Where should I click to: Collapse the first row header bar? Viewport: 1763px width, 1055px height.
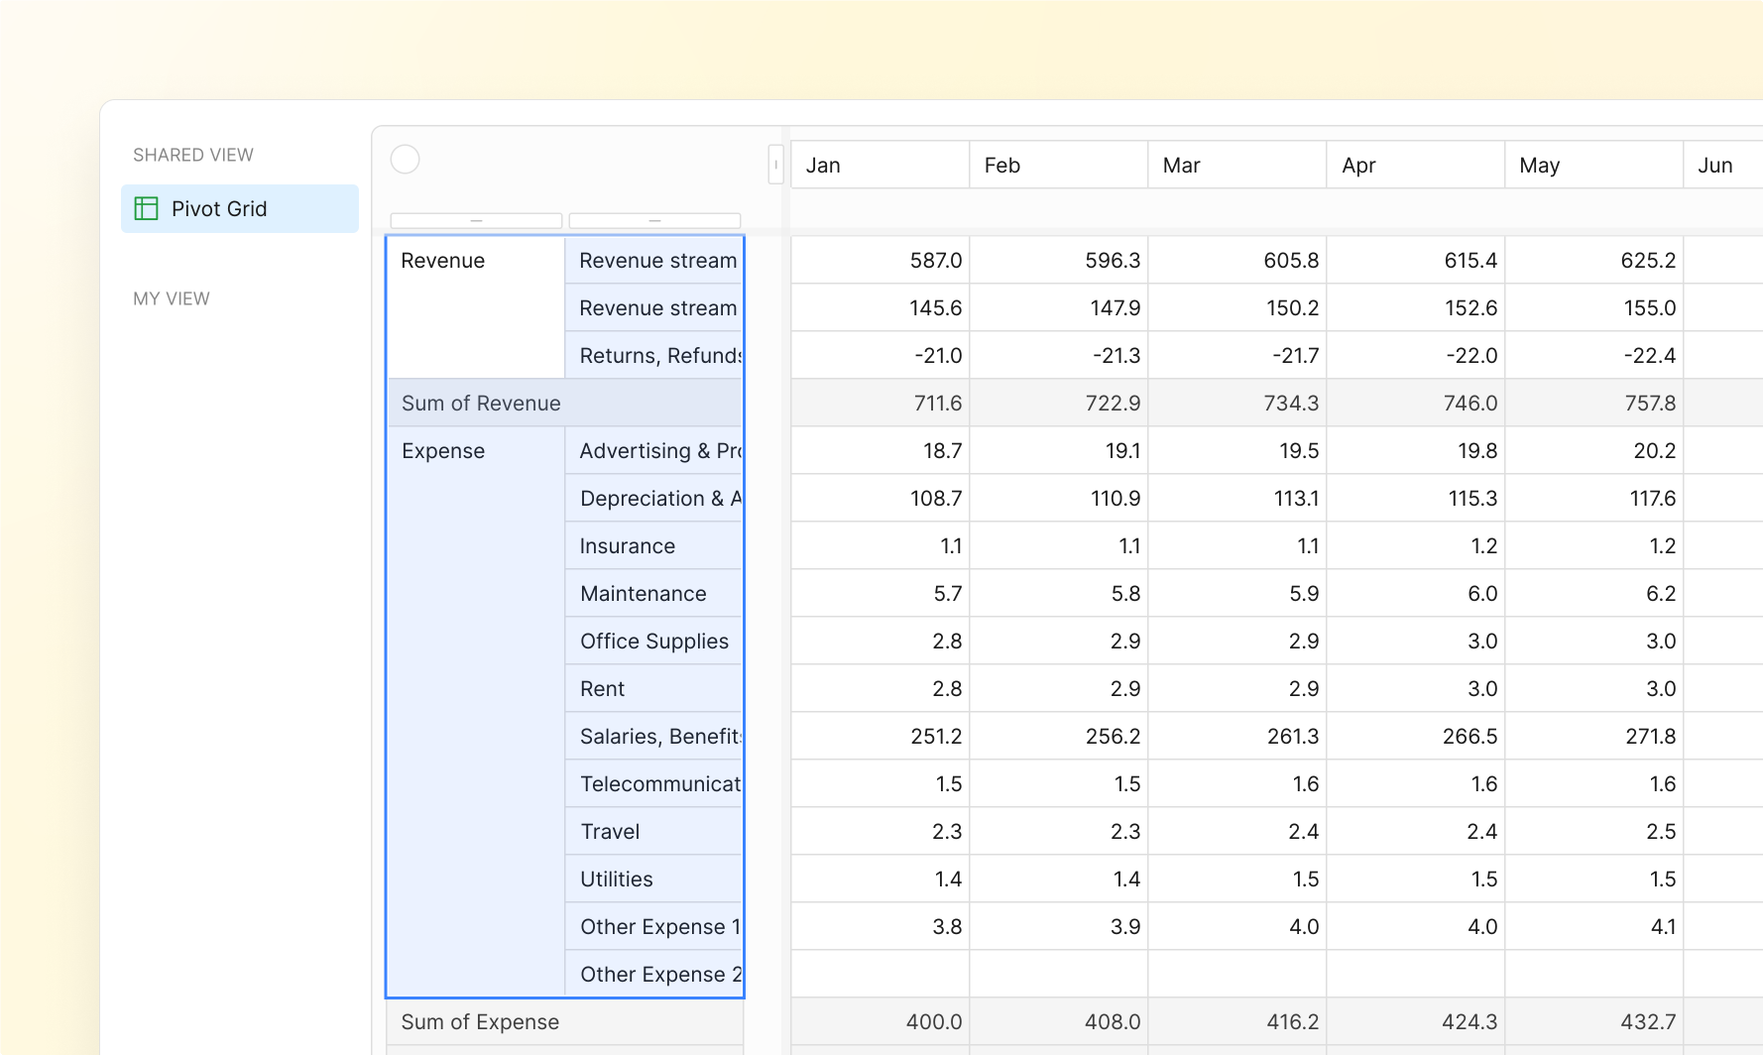tap(476, 220)
